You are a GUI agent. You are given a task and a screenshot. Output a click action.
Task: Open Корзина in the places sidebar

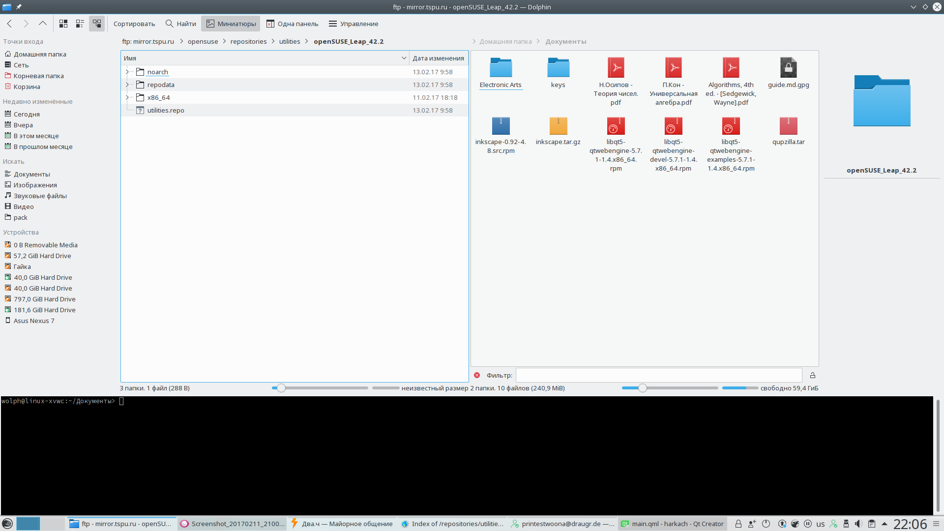pos(27,87)
